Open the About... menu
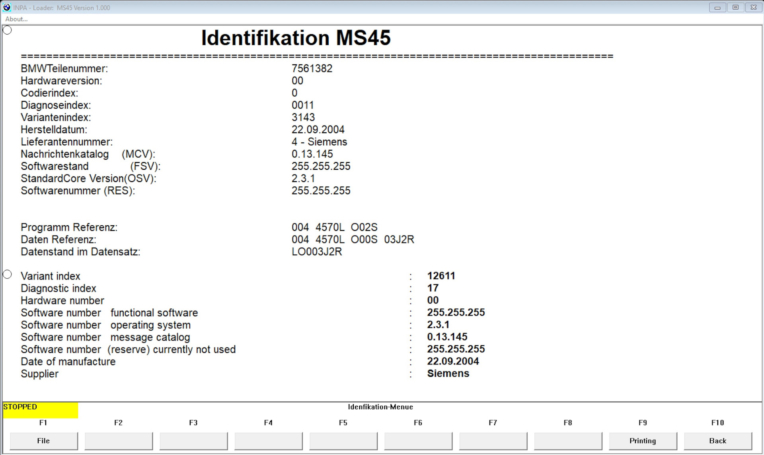The image size is (764, 455). [16, 19]
